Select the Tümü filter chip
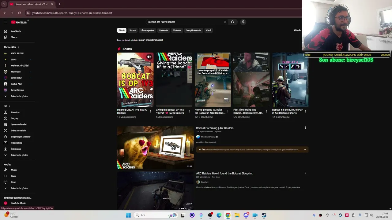Image resolution: width=392 pixels, height=220 pixels. pyautogui.click(x=122, y=30)
